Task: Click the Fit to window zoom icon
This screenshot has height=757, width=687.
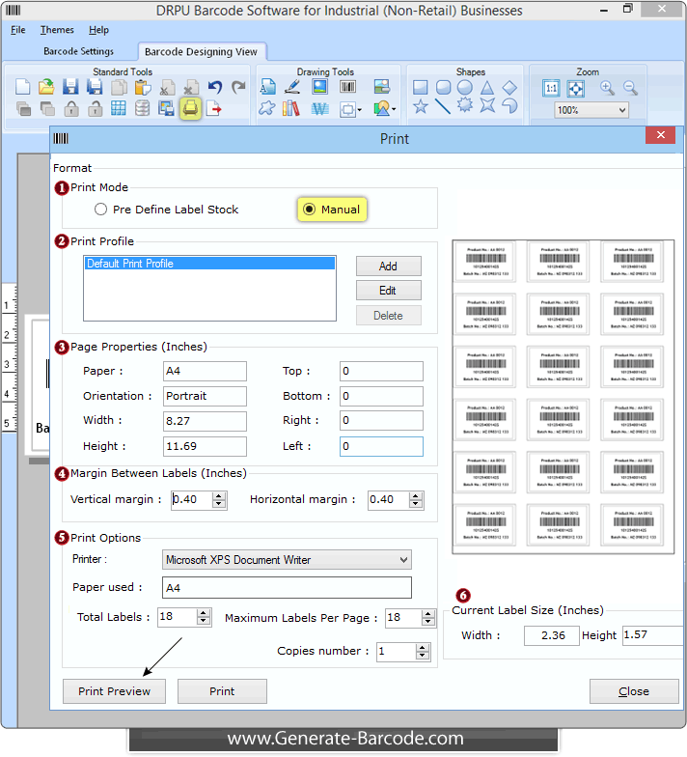Action: 575,89
